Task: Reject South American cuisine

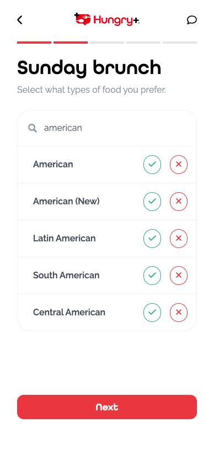Action: (x=179, y=276)
